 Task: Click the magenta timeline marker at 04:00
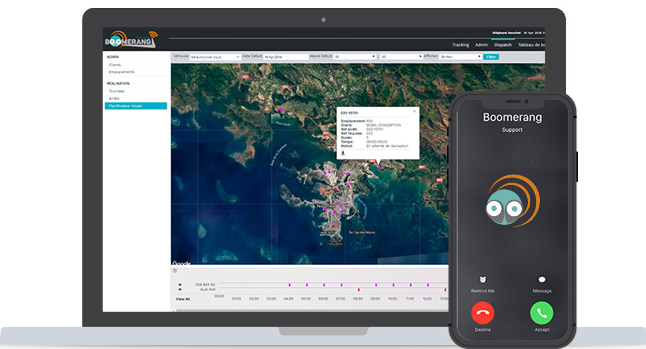point(290,285)
